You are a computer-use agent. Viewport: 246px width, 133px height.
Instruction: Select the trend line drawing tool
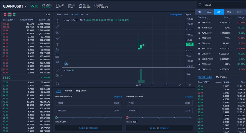point(57,27)
